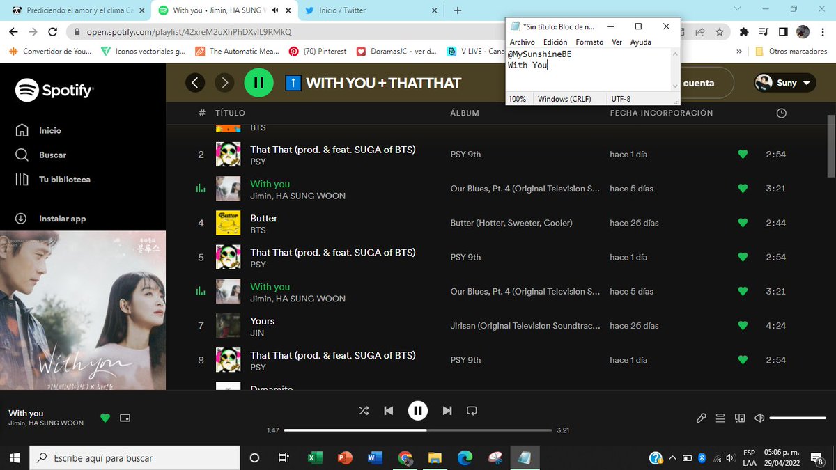Image resolution: width=836 pixels, height=470 pixels.
Task: Open a new browser tab
Action: [458, 10]
